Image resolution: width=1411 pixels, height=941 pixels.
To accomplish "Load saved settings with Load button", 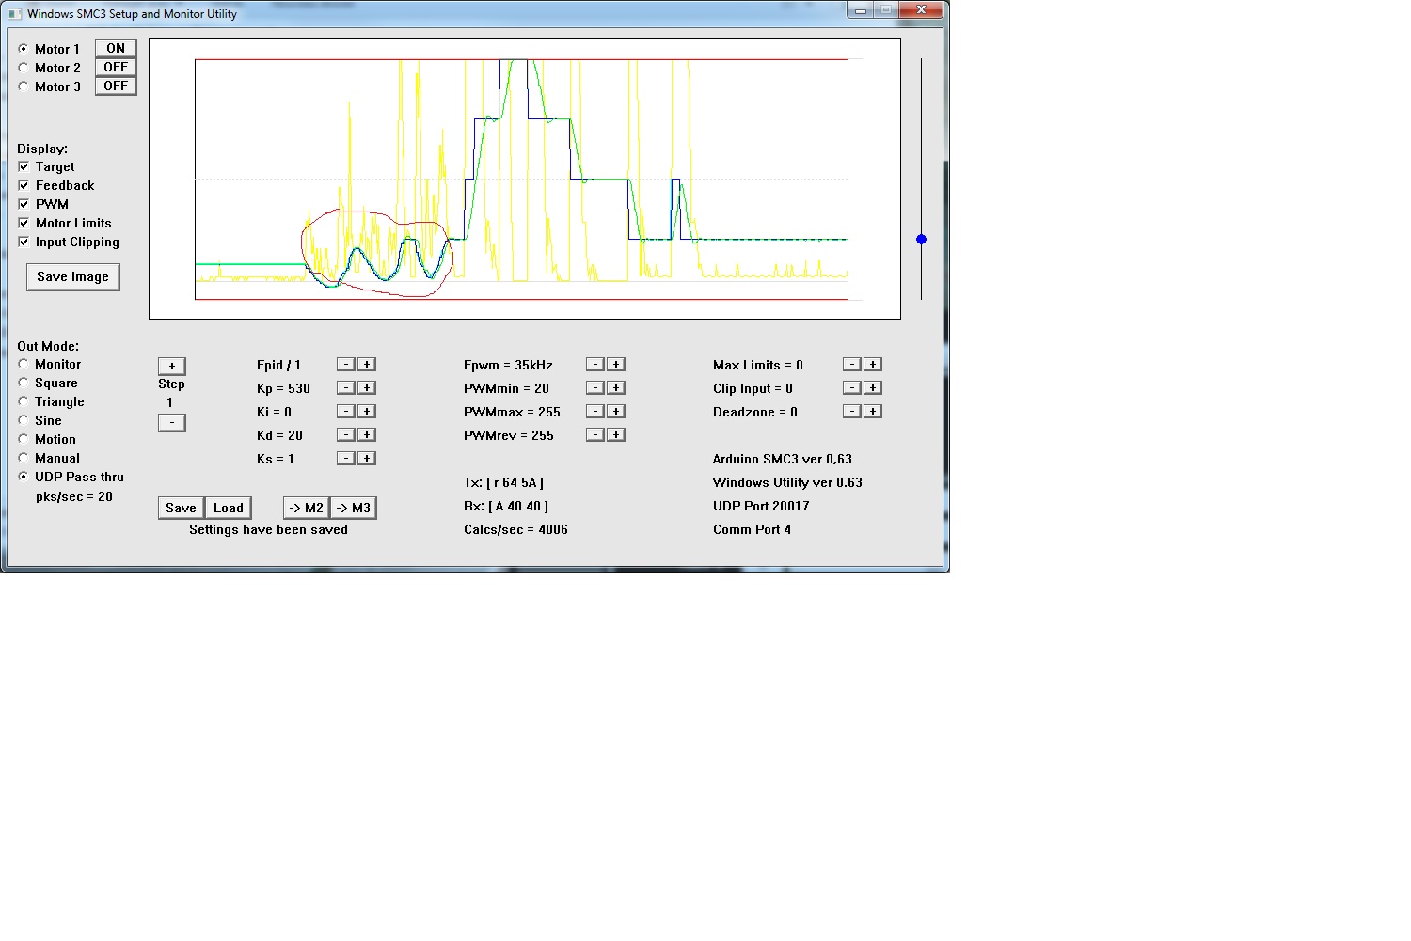I will 228,508.
